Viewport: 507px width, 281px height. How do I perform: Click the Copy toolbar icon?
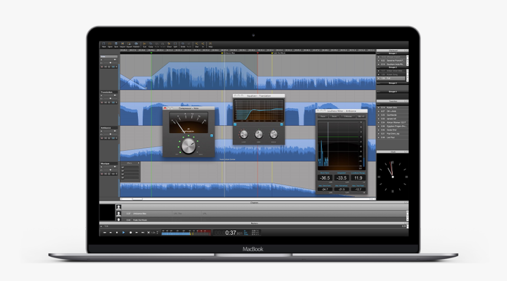pyautogui.click(x=151, y=45)
